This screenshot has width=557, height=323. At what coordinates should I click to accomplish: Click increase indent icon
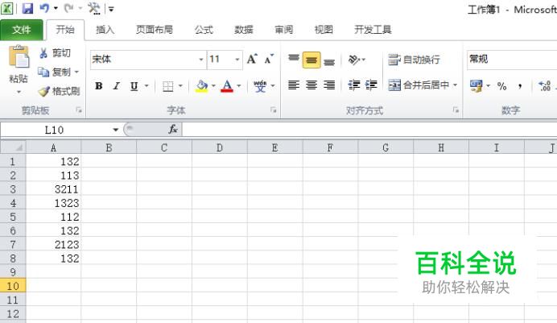371,85
